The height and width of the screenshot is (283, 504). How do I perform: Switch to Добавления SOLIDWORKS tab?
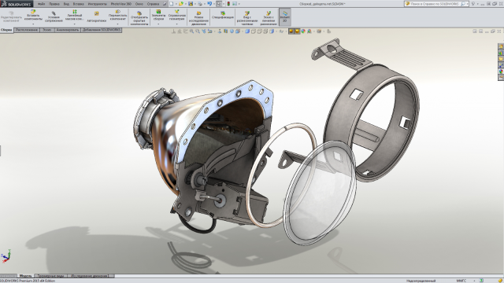point(102,30)
